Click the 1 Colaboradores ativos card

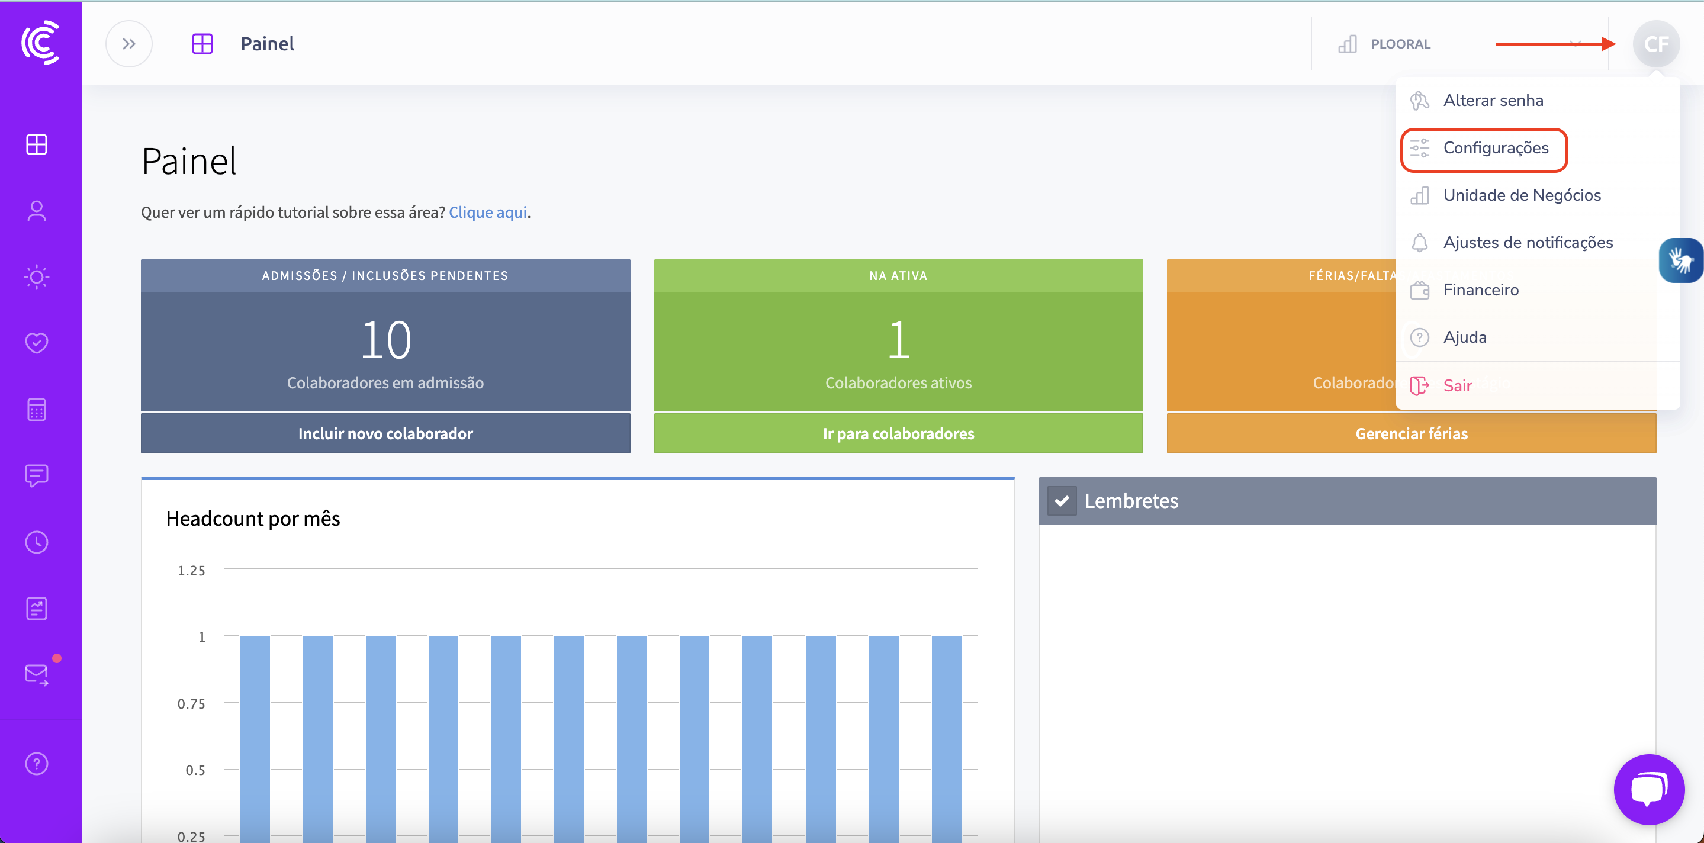[x=898, y=351]
